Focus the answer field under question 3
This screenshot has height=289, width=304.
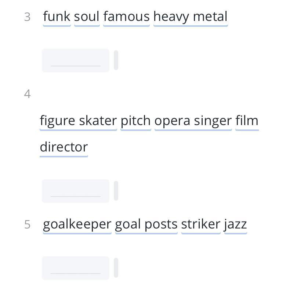point(75,61)
